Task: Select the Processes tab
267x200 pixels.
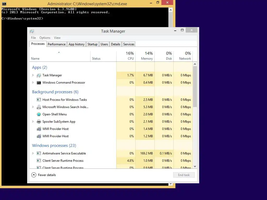Action: click(x=38, y=44)
